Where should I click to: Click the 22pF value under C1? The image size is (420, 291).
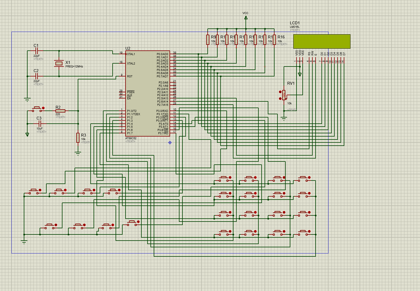point(36,56)
